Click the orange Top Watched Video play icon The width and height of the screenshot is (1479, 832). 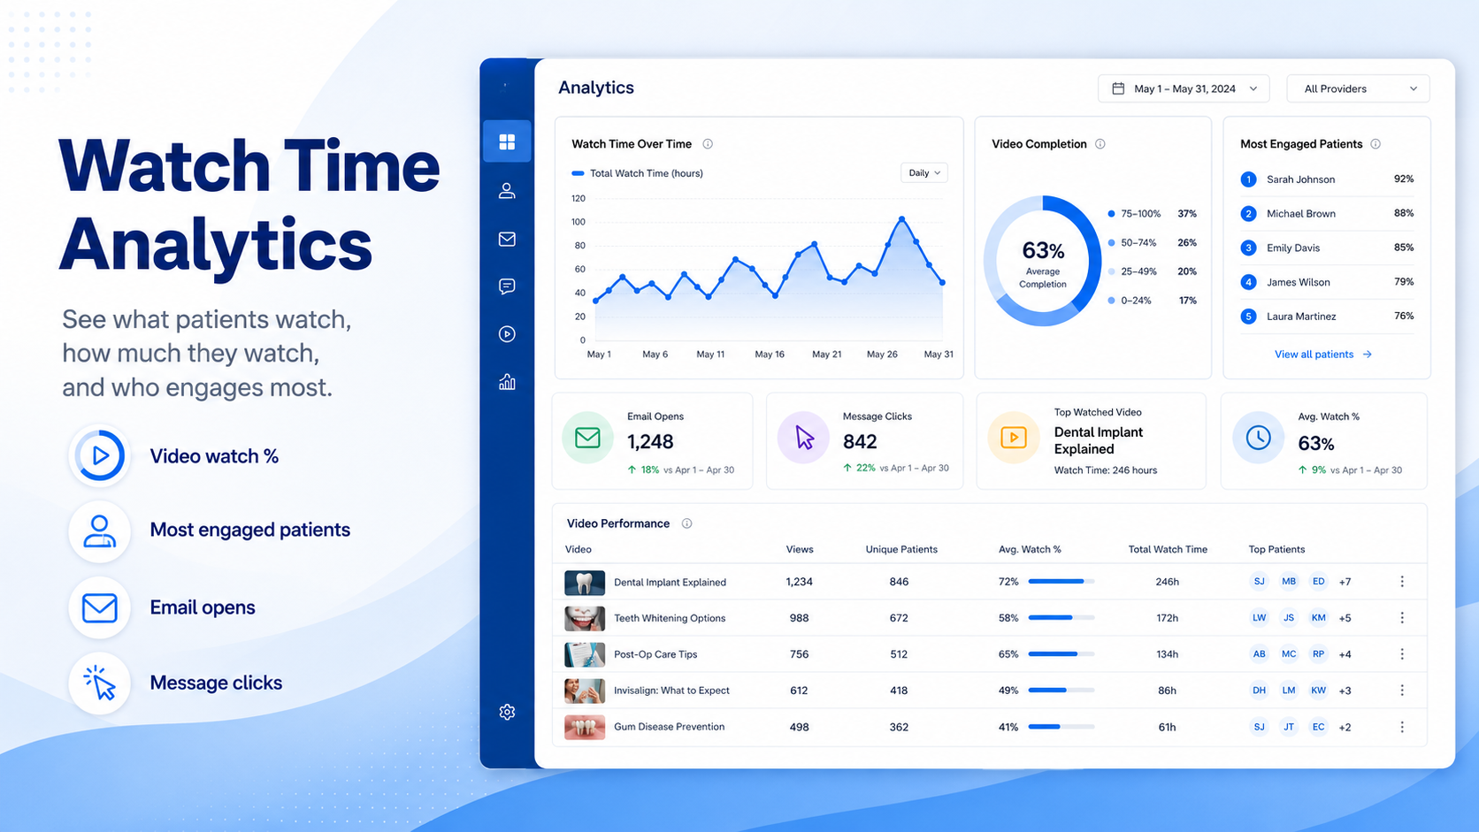1014,438
